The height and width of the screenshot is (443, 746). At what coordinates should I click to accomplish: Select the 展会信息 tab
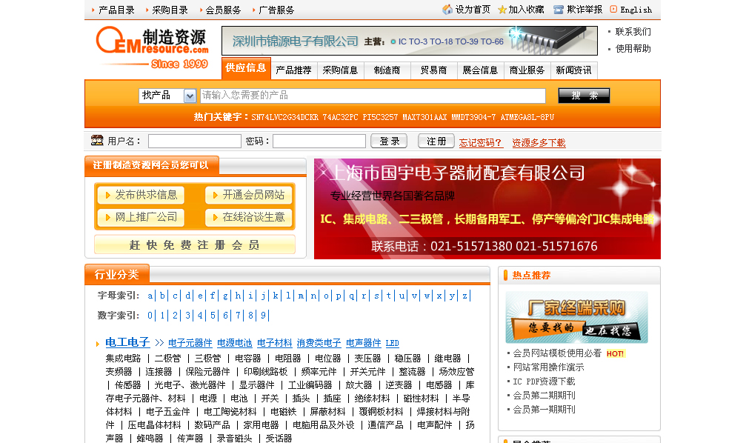tap(480, 70)
